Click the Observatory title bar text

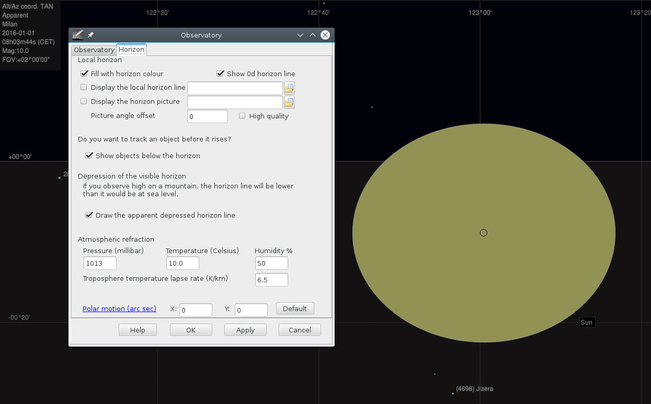pos(201,35)
